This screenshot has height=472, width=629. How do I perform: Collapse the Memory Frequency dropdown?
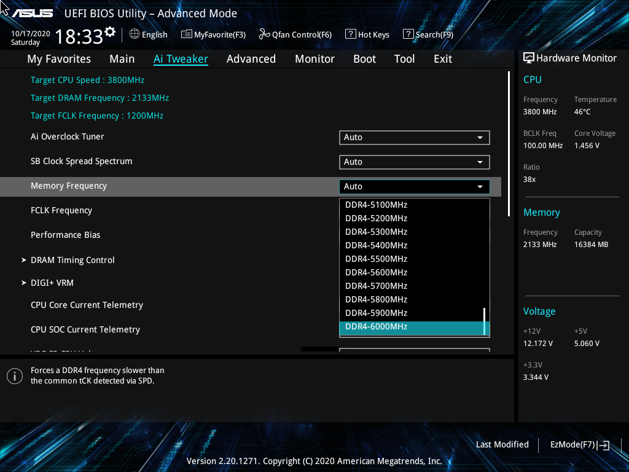pos(415,186)
